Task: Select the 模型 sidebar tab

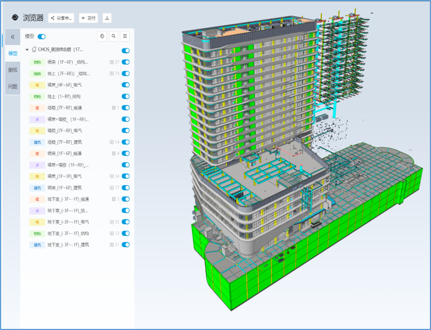Action: 13,54
